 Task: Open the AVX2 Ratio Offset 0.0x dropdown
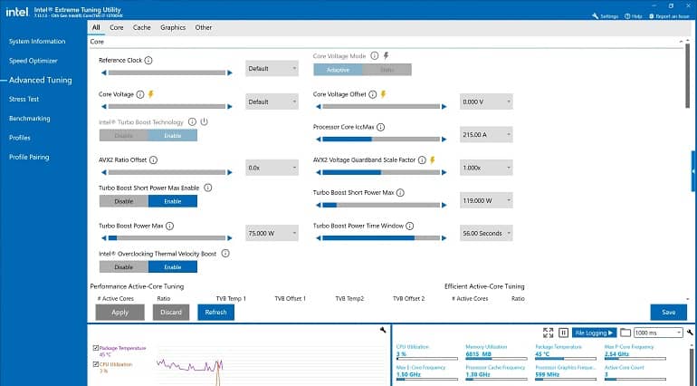tap(272, 168)
